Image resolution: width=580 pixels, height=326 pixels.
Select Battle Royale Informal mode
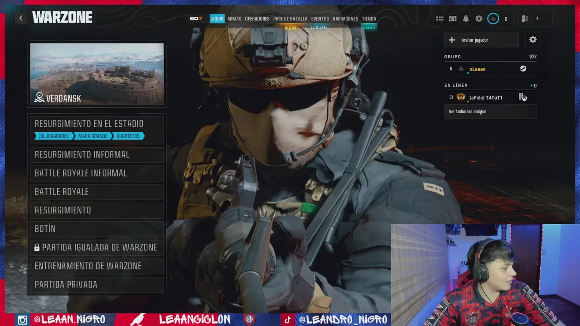(97, 173)
